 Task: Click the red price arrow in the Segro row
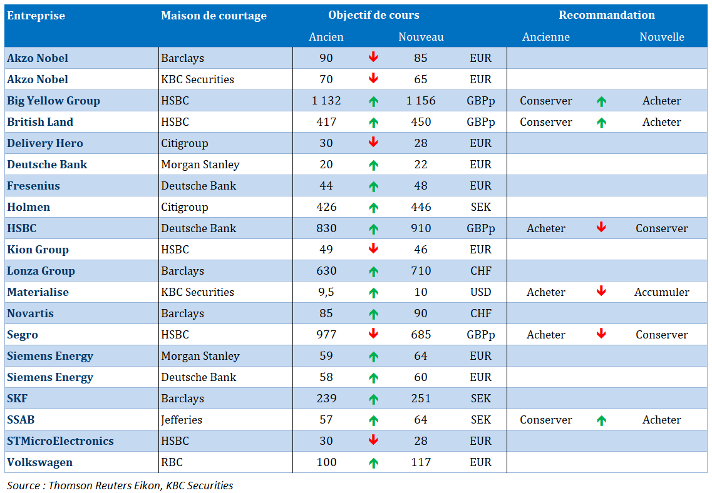373,333
